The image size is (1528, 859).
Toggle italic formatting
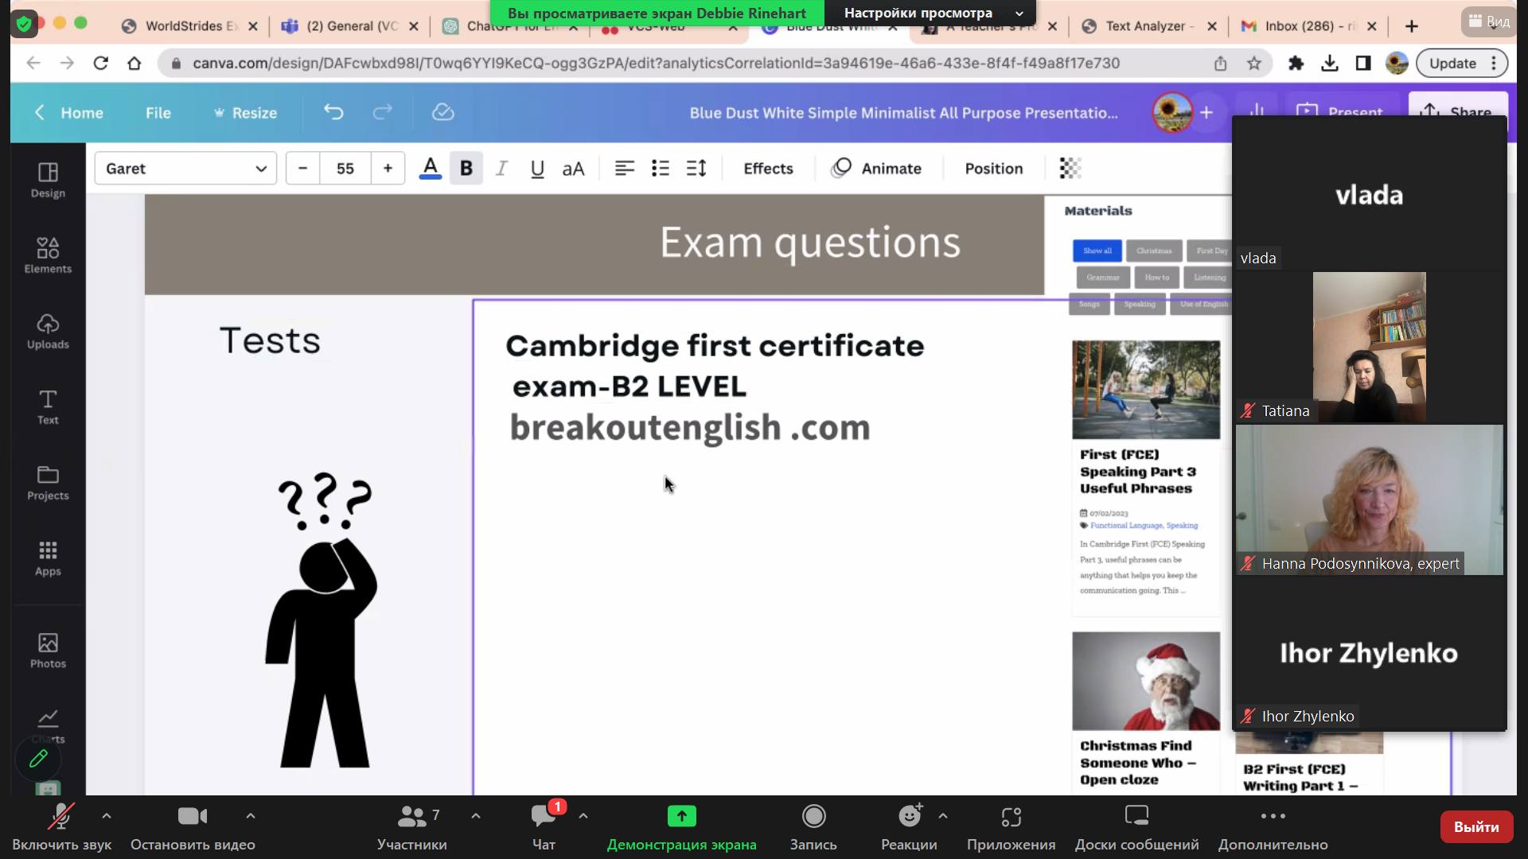501,168
